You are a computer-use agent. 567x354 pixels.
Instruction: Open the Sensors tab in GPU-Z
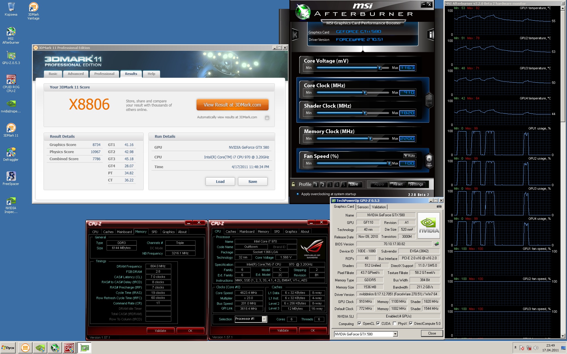pyautogui.click(x=363, y=207)
